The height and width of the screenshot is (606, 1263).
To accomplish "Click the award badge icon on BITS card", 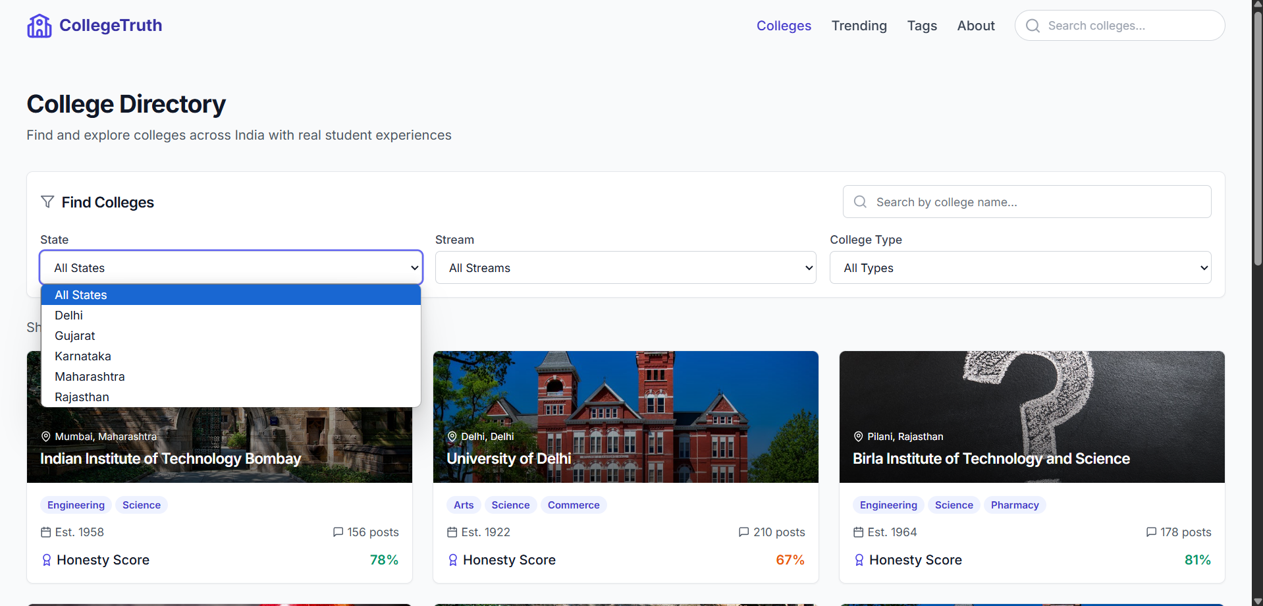I will tap(859, 560).
